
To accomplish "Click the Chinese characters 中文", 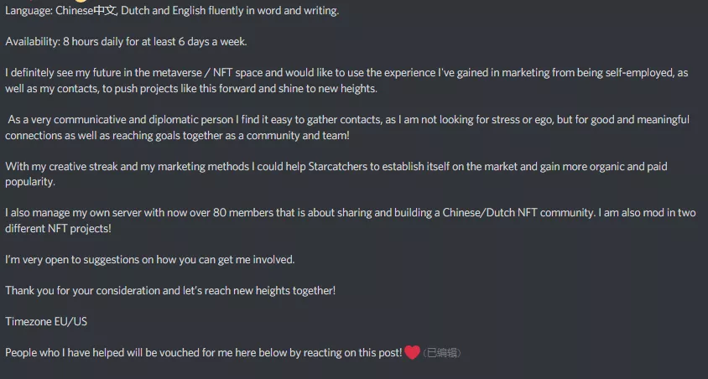I will (x=105, y=10).
